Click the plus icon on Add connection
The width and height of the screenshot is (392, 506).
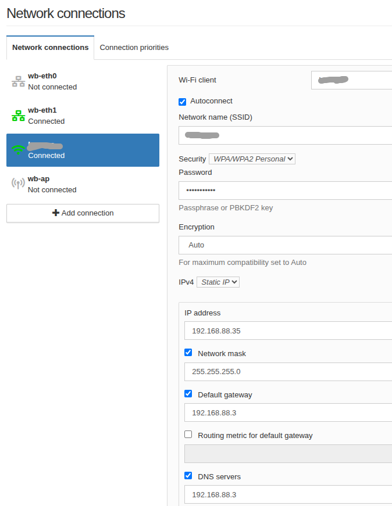[x=56, y=213]
